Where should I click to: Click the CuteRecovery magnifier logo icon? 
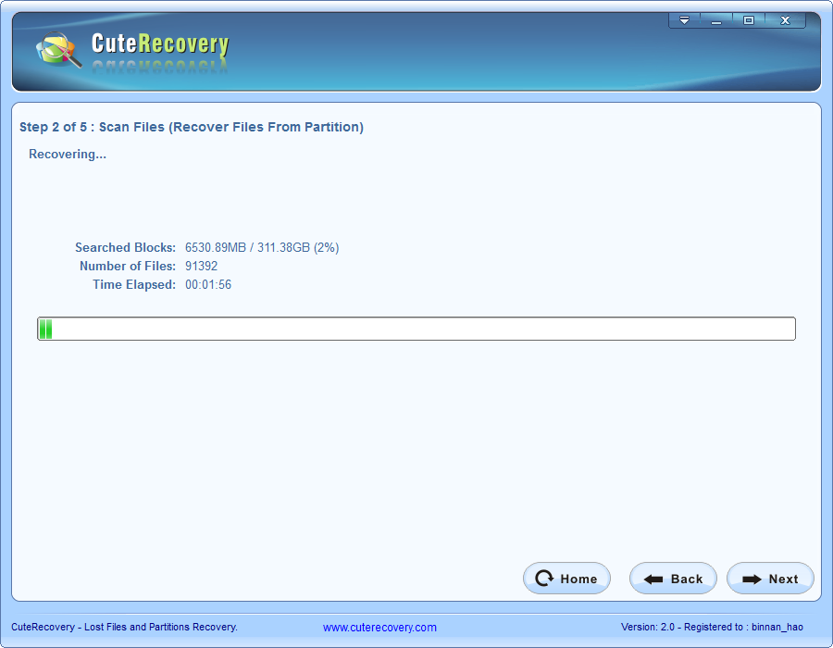pyautogui.click(x=59, y=49)
